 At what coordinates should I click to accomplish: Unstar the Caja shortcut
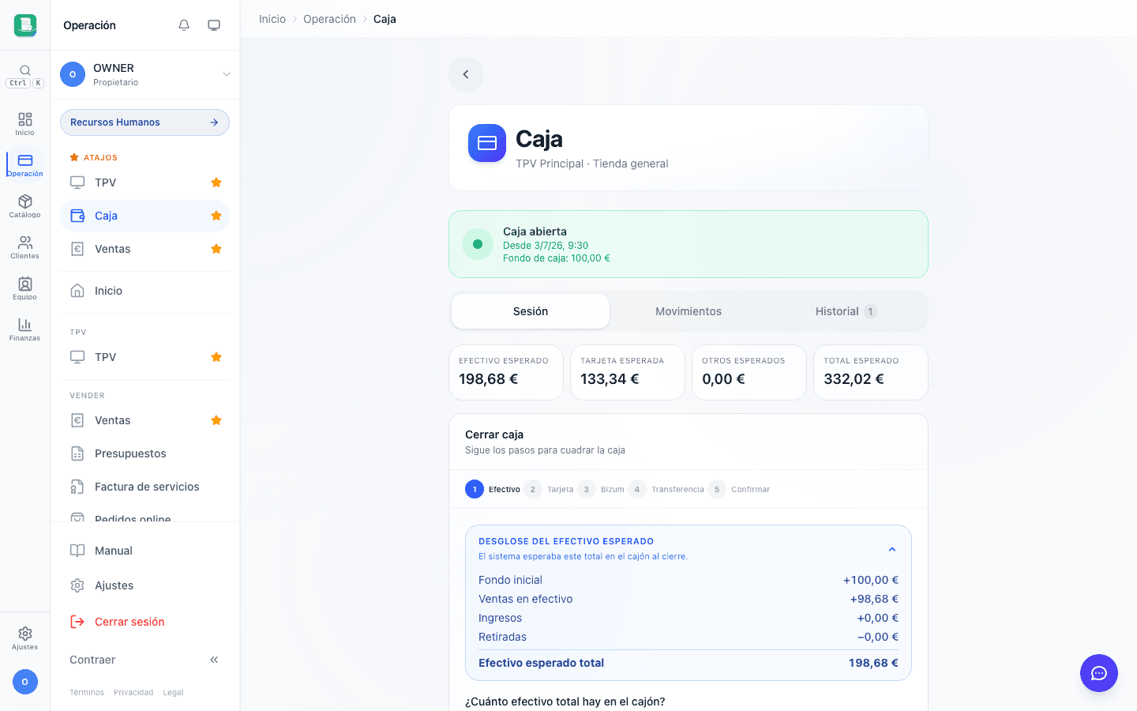[216, 216]
